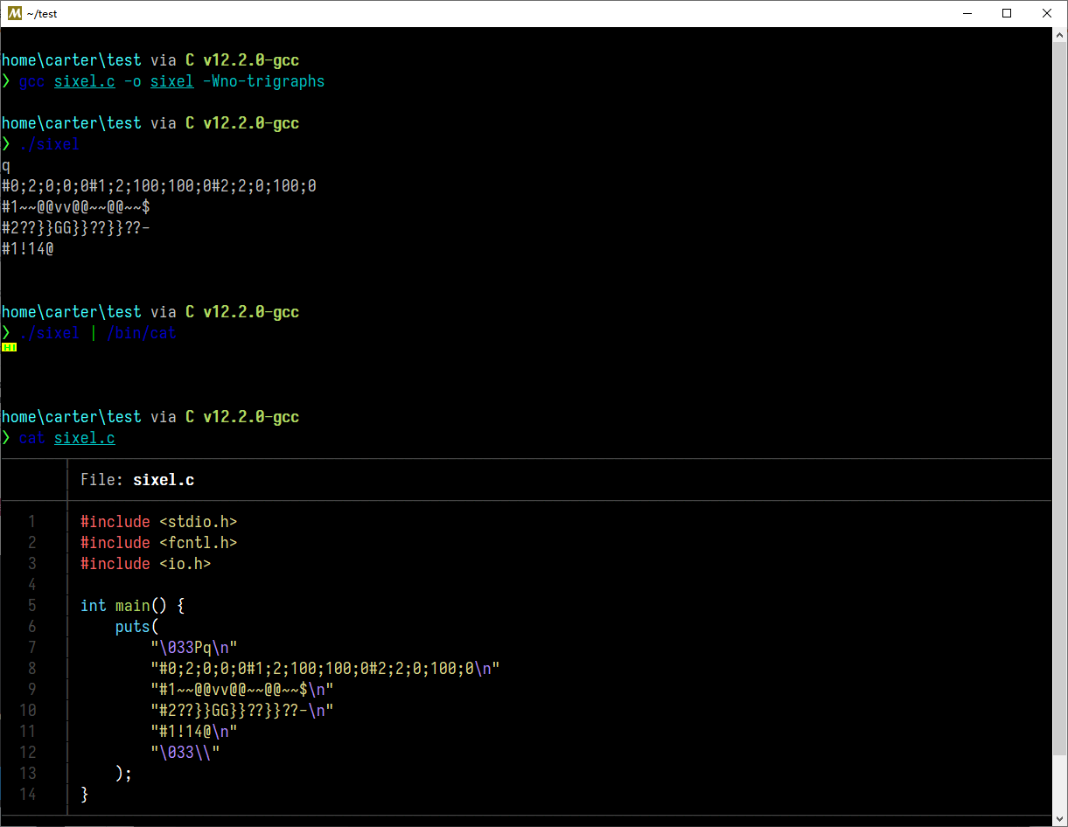Viewport: 1068px width, 827px height.
Task: Click the prompt arrow before ./sixel | /bin/cat
Action: [5, 332]
